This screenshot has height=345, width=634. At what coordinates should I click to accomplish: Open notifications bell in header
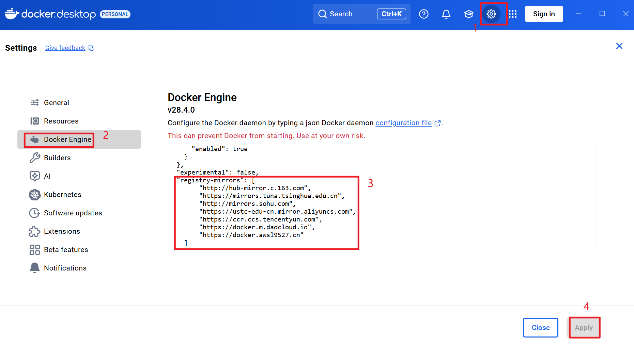coord(446,14)
